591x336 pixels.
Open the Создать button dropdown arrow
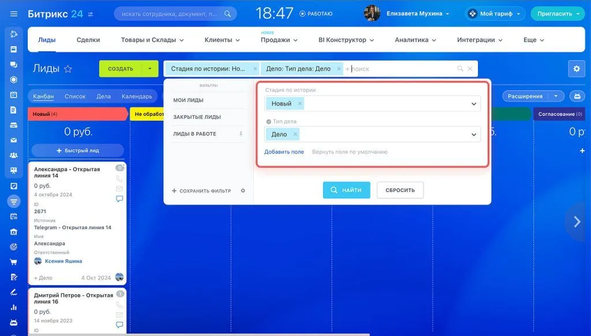tap(149, 69)
